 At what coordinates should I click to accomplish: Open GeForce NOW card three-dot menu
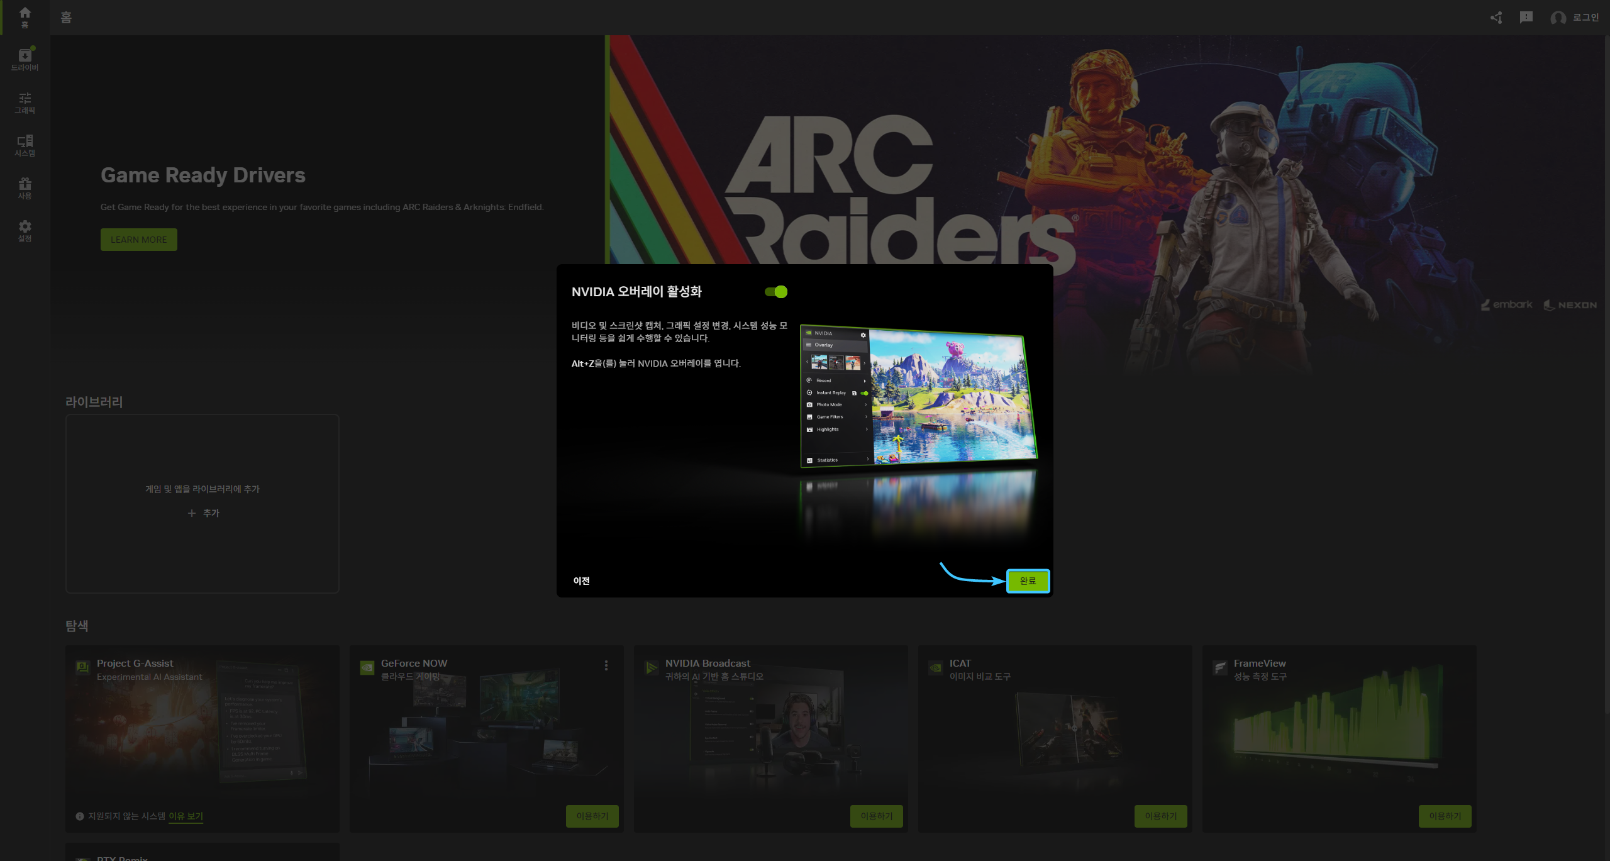pyautogui.click(x=606, y=665)
